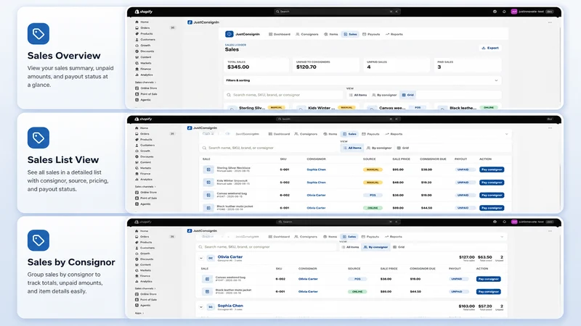Collapse the Olivia Carter consignor group

coord(201,258)
